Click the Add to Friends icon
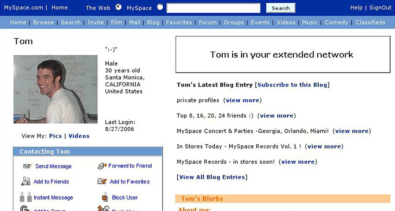The height and width of the screenshot is (211, 395). [x=26, y=181]
